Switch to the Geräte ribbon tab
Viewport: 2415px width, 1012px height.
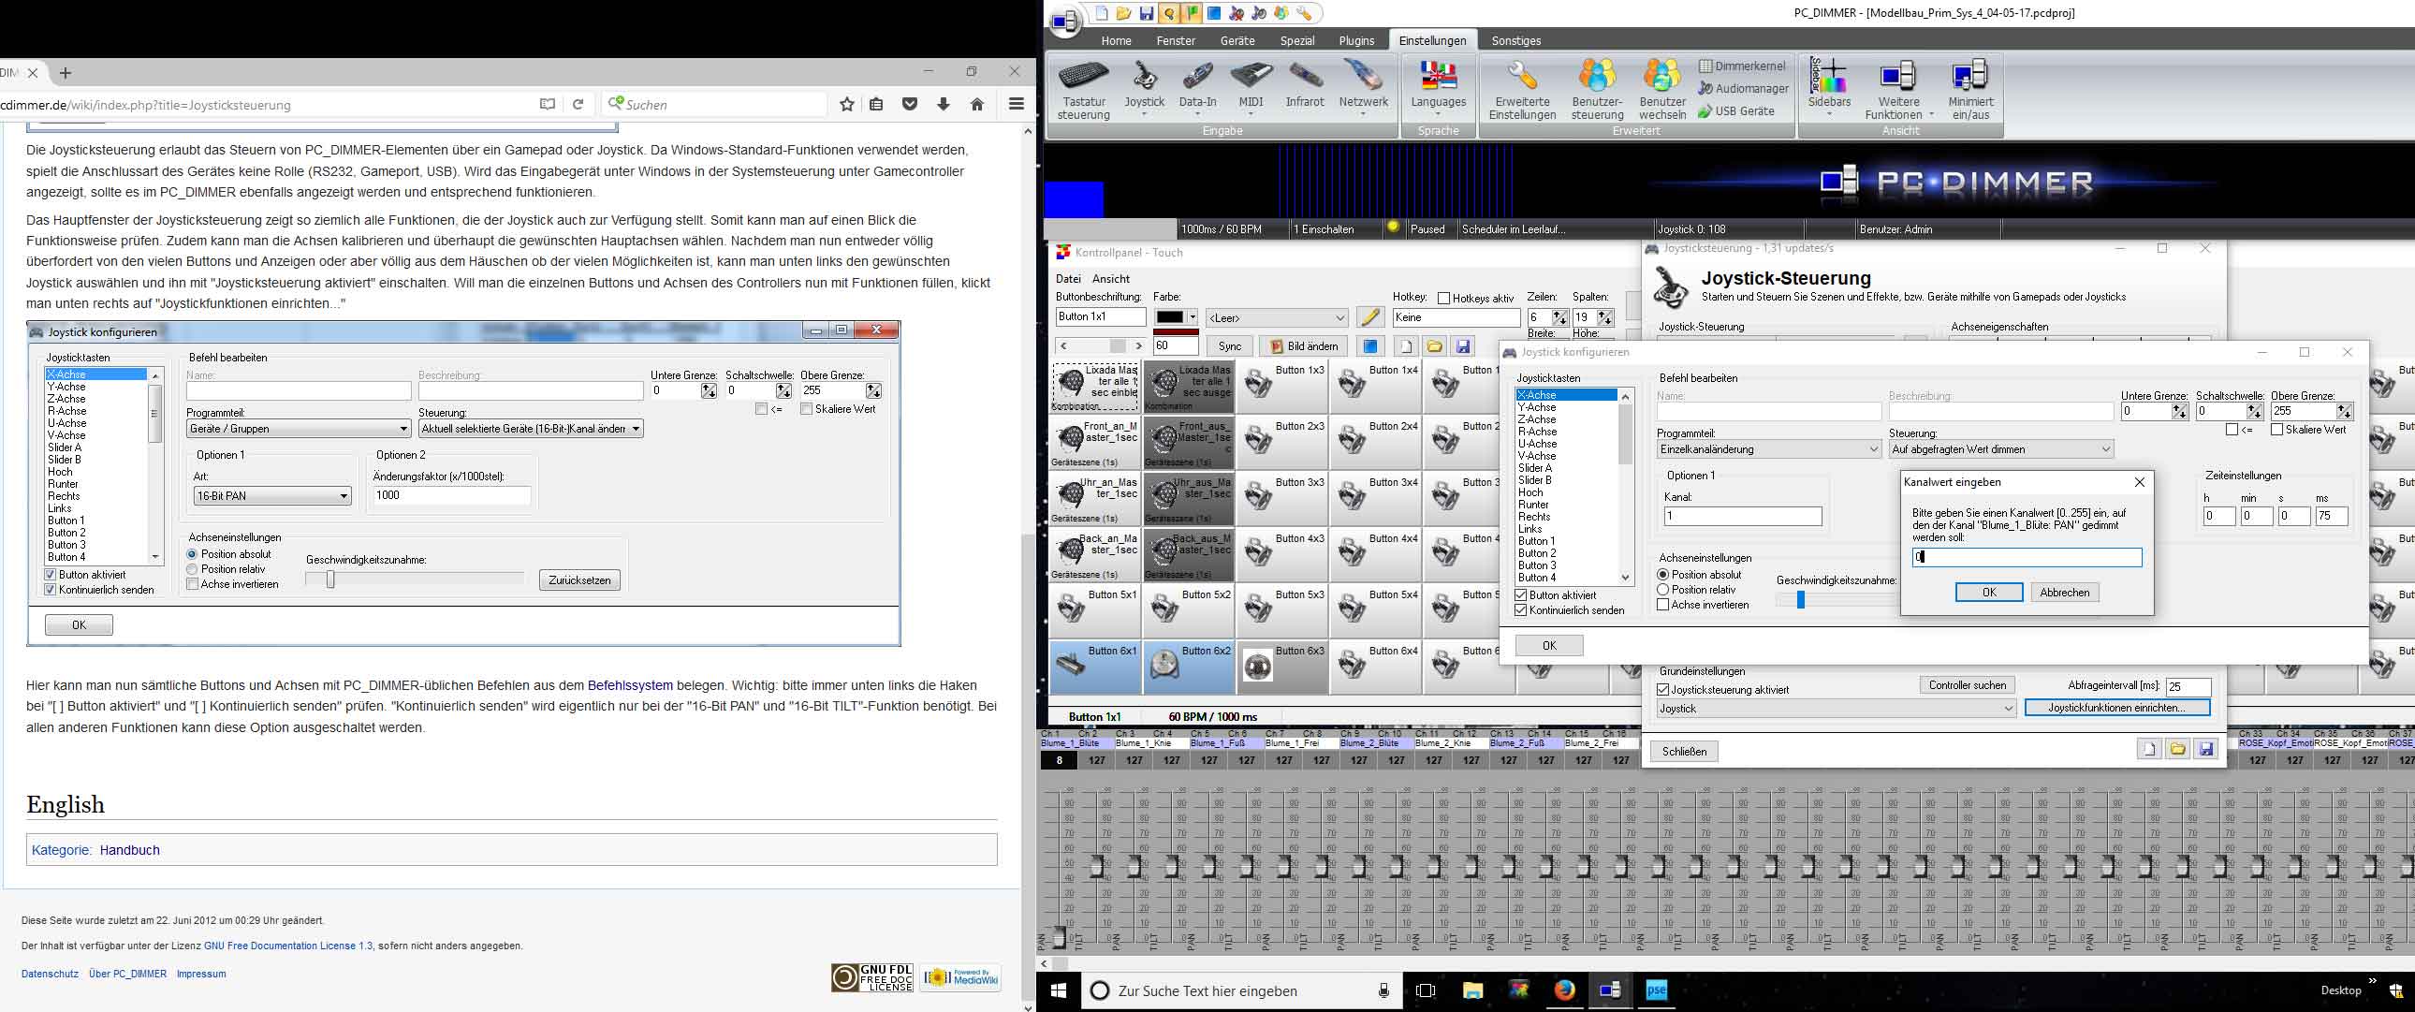(x=1237, y=40)
